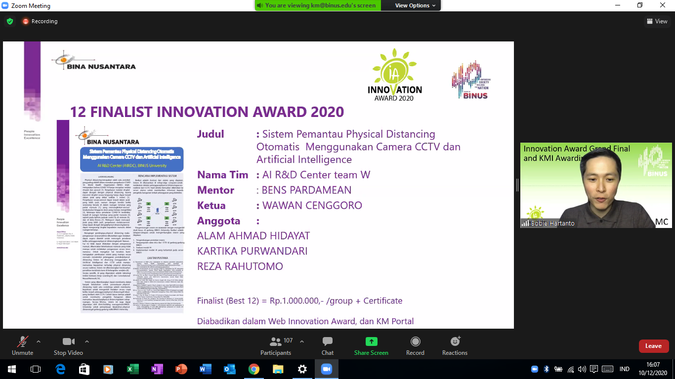
Task: Click the green Share Screen button
Action: click(x=371, y=345)
